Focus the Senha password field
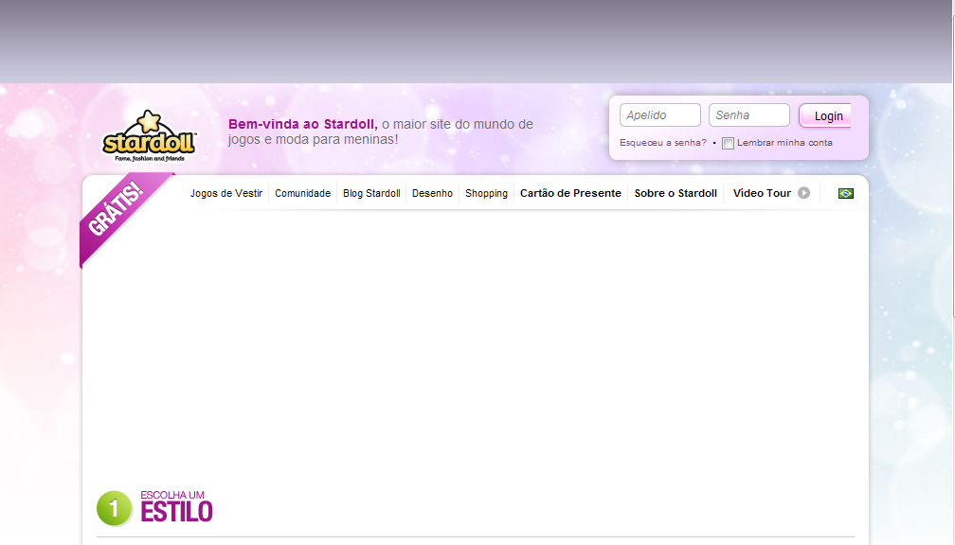 tap(749, 115)
